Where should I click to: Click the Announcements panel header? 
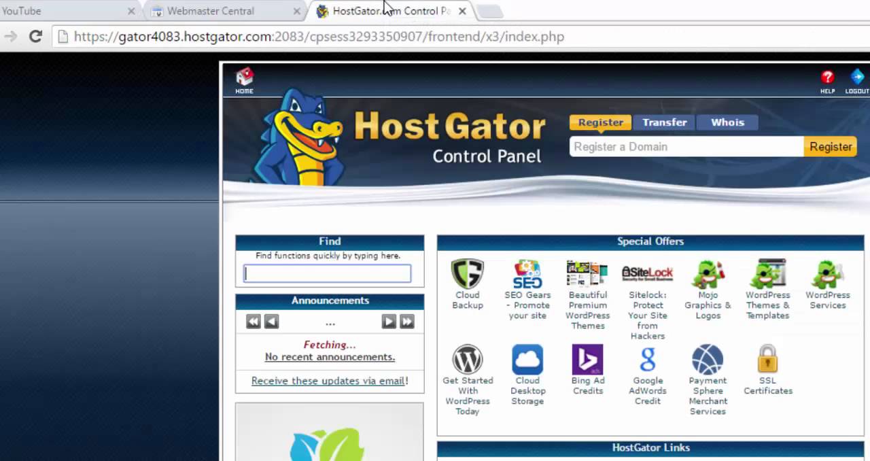[x=330, y=301]
